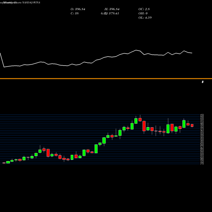Click the rightmost red candle of the candlestick chart
This screenshot has width=212, height=212.
(192, 126)
